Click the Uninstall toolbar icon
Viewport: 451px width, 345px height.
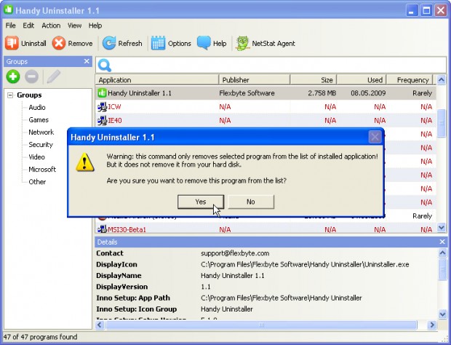[x=12, y=43]
